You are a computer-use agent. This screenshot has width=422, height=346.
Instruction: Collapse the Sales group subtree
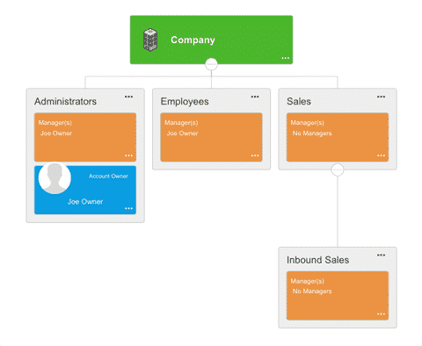coord(338,169)
